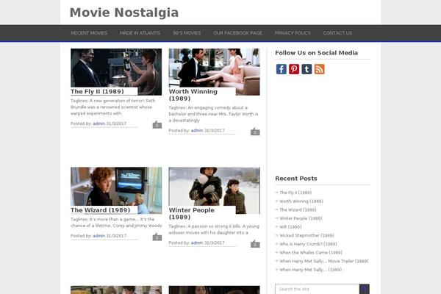This screenshot has height=294, width=441.
Task: Open When Harry Met Sally… Movie Trailer post
Action: click(x=323, y=261)
